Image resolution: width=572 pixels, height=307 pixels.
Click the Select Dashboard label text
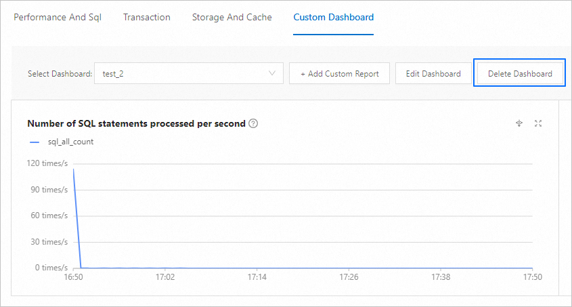[x=60, y=74]
